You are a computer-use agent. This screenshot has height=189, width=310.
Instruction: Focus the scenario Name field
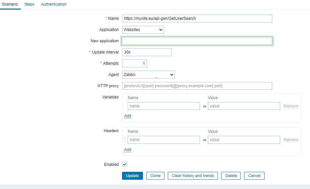click(x=197, y=19)
